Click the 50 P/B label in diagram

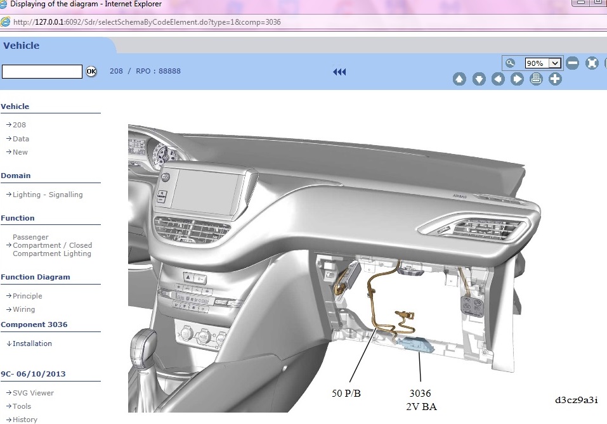point(346,394)
